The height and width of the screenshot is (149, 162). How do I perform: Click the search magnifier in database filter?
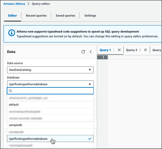pos(10,91)
